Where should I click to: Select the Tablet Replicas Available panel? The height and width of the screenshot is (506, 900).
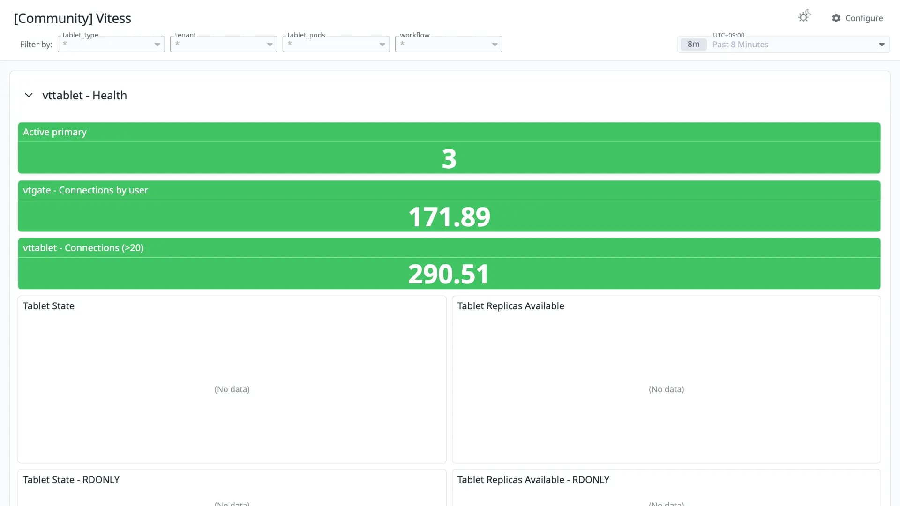click(x=666, y=379)
